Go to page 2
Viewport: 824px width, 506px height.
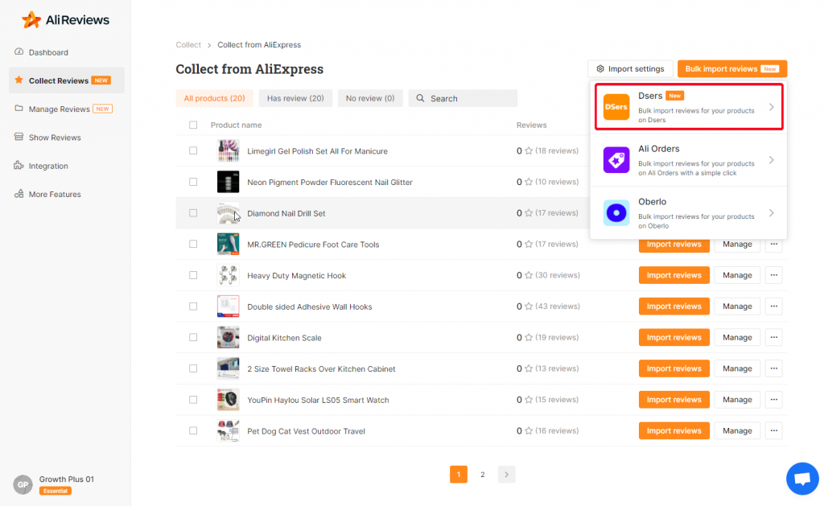coord(483,475)
